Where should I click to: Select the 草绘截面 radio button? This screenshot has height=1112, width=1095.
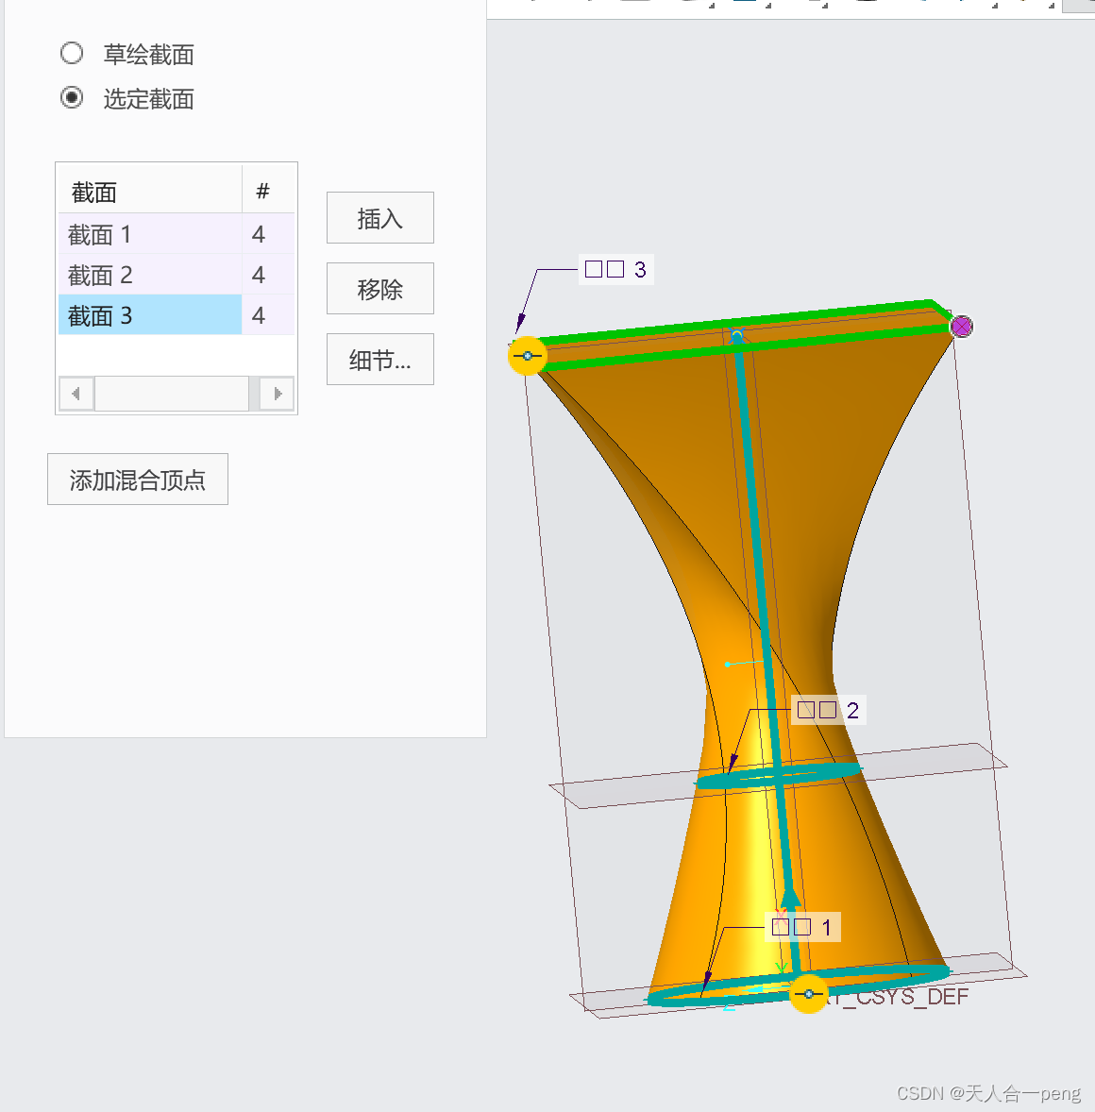pos(72,54)
